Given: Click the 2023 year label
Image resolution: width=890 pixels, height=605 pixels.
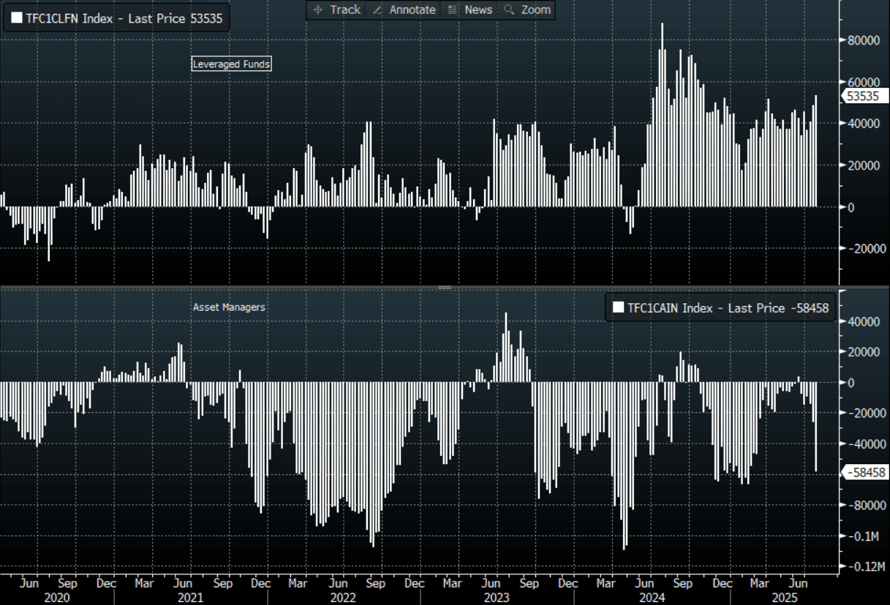Looking at the screenshot, I should 497,597.
